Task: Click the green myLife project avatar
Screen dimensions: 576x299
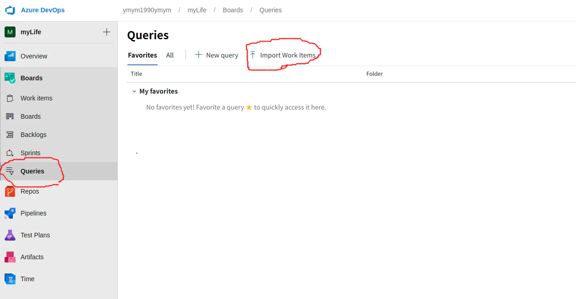Action: click(x=10, y=32)
